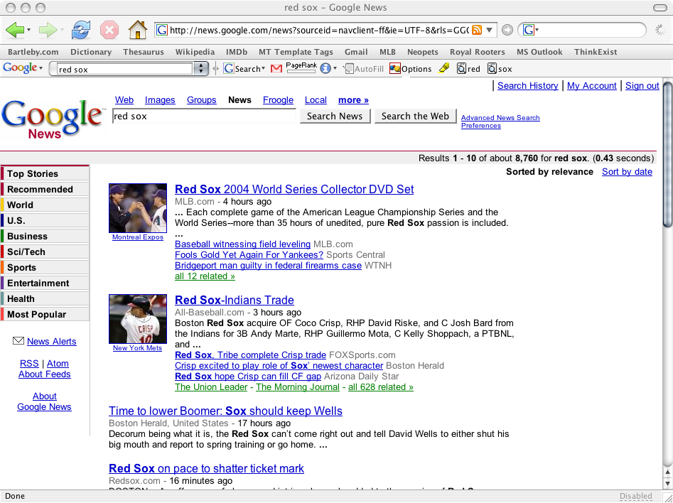Open the ThinkExist bookmark
673x503 pixels.
coord(596,52)
